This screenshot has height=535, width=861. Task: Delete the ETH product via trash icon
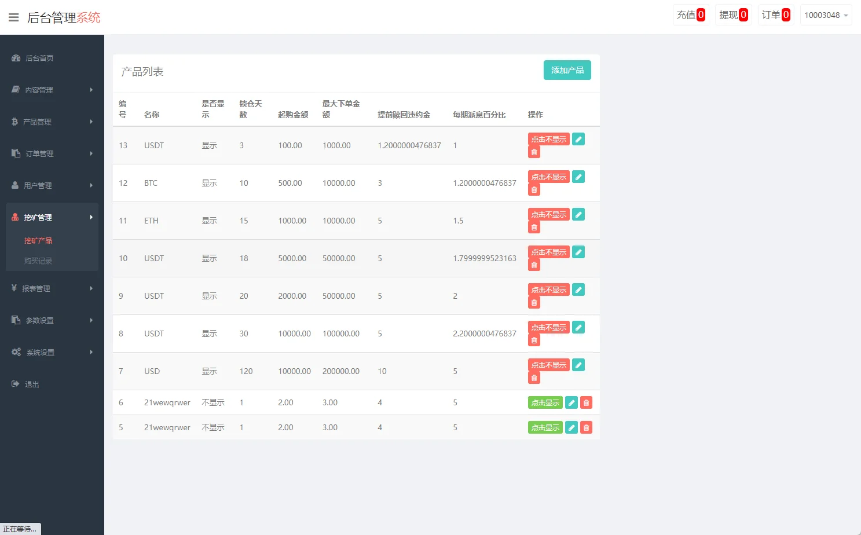[x=534, y=228]
